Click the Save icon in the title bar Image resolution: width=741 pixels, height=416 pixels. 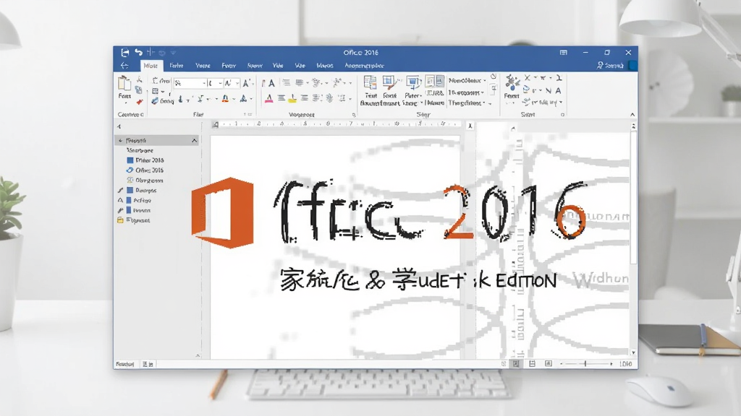pos(124,52)
